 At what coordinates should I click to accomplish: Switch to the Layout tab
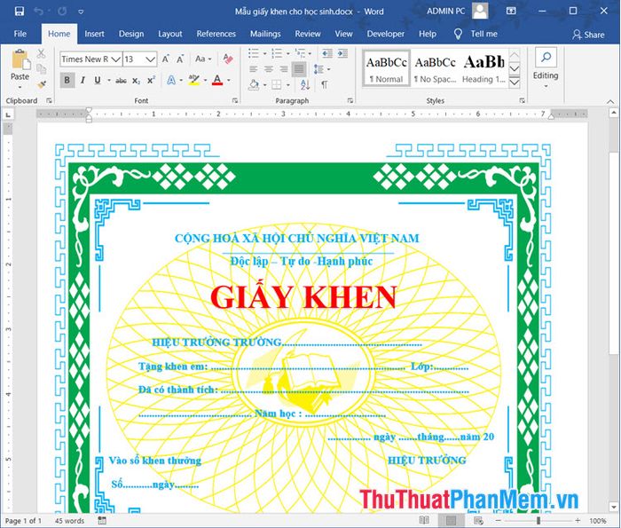(170, 34)
